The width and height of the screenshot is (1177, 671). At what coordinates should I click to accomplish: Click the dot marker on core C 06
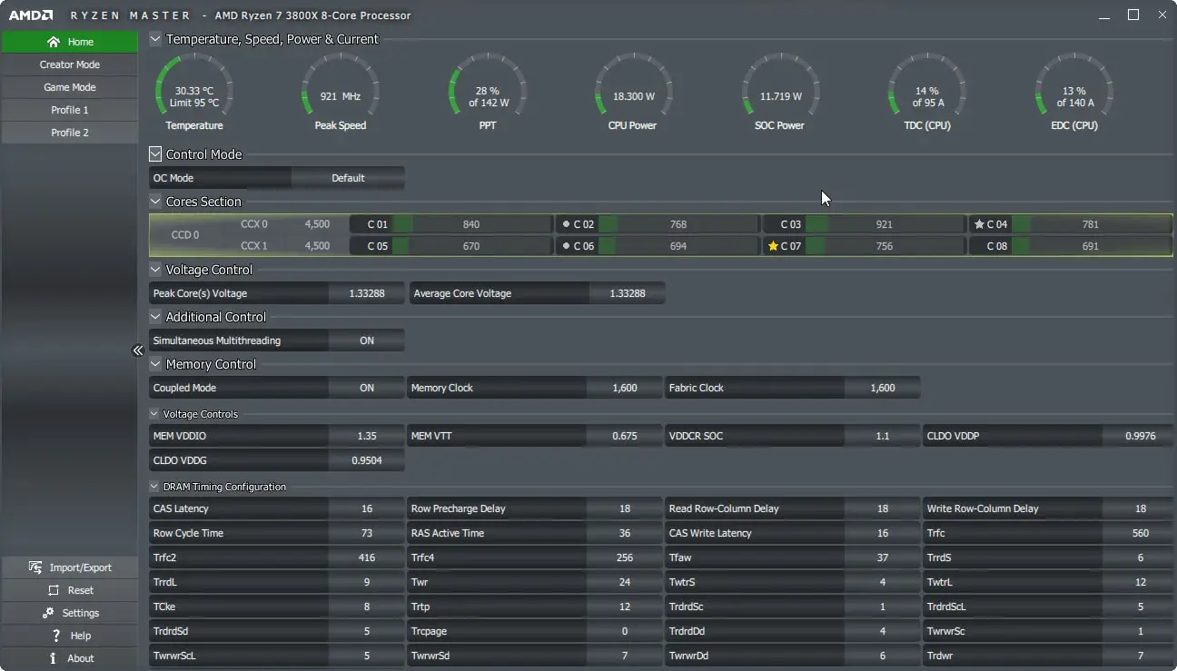tap(567, 246)
